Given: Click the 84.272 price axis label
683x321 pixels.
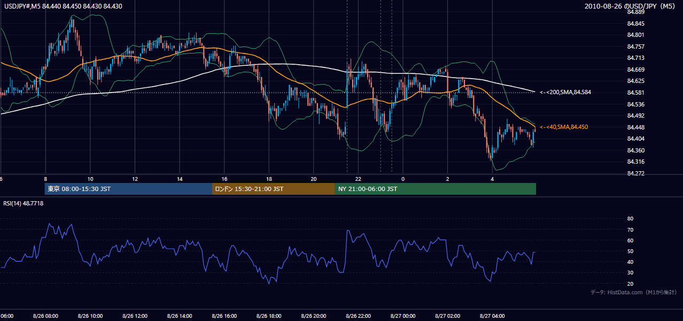Looking at the screenshot, I should [635, 173].
